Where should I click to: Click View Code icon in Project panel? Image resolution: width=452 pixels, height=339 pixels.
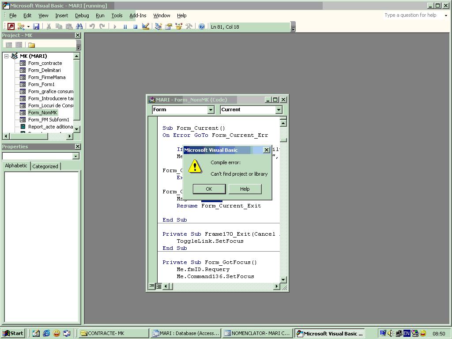click(x=9, y=45)
